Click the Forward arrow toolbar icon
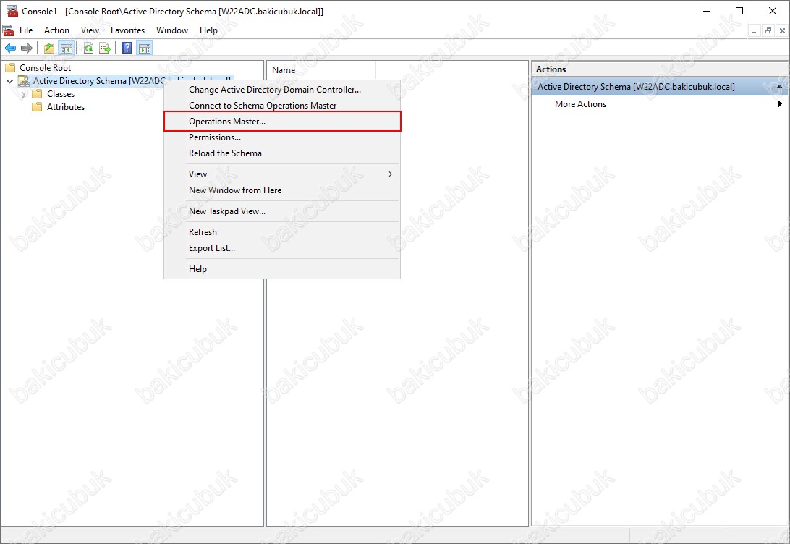Image resolution: width=790 pixels, height=544 pixels. [x=27, y=48]
